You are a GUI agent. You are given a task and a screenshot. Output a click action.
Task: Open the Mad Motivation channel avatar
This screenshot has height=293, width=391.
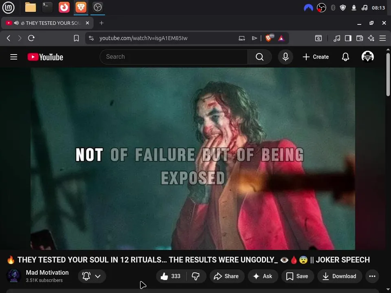13,276
